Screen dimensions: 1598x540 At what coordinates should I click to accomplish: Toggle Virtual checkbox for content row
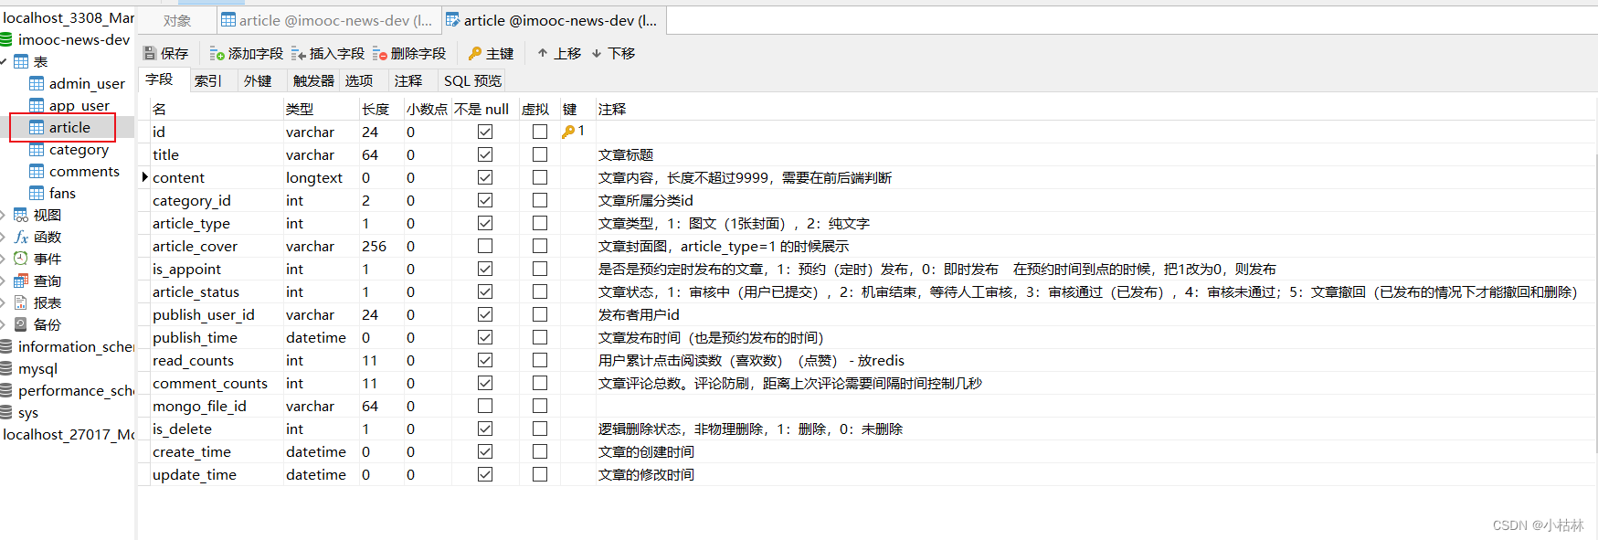coord(540,177)
